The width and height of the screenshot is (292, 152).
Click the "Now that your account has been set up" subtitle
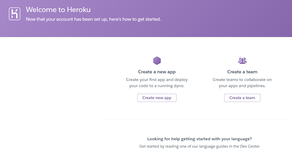click(93, 19)
